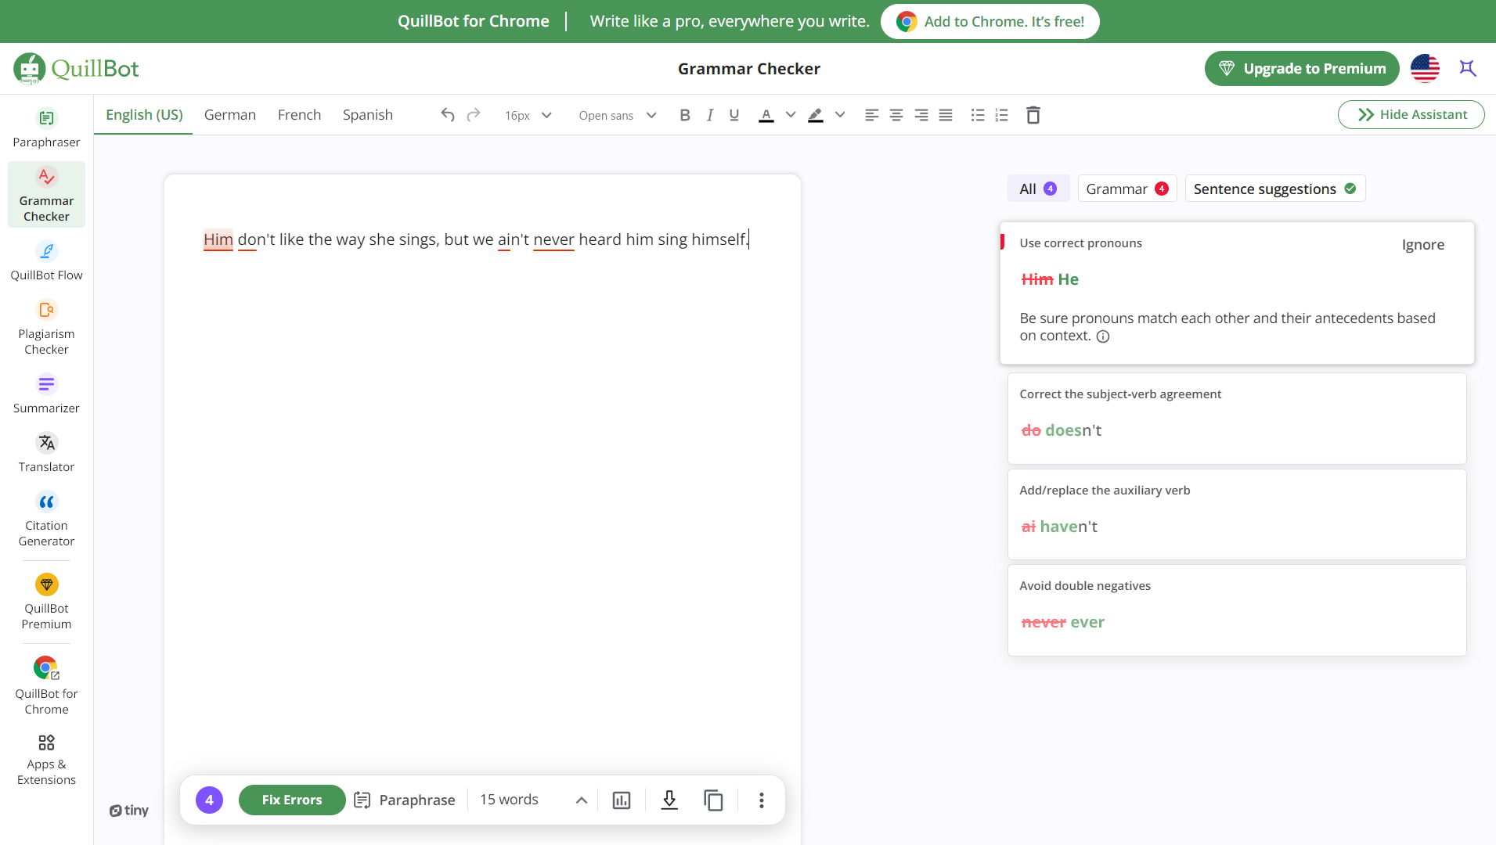Viewport: 1496px width, 845px height.
Task: Select Sentence suggestions filter
Action: tap(1275, 189)
